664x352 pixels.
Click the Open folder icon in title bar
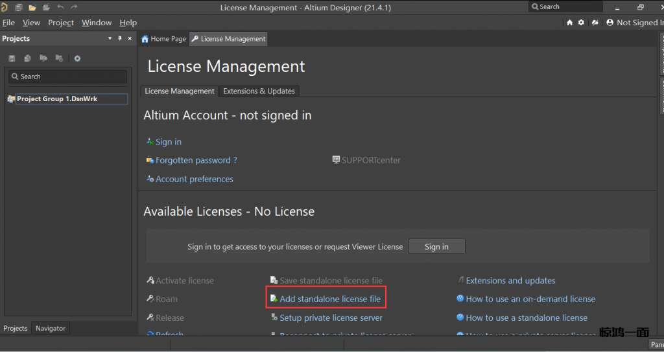[x=32, y=7]
